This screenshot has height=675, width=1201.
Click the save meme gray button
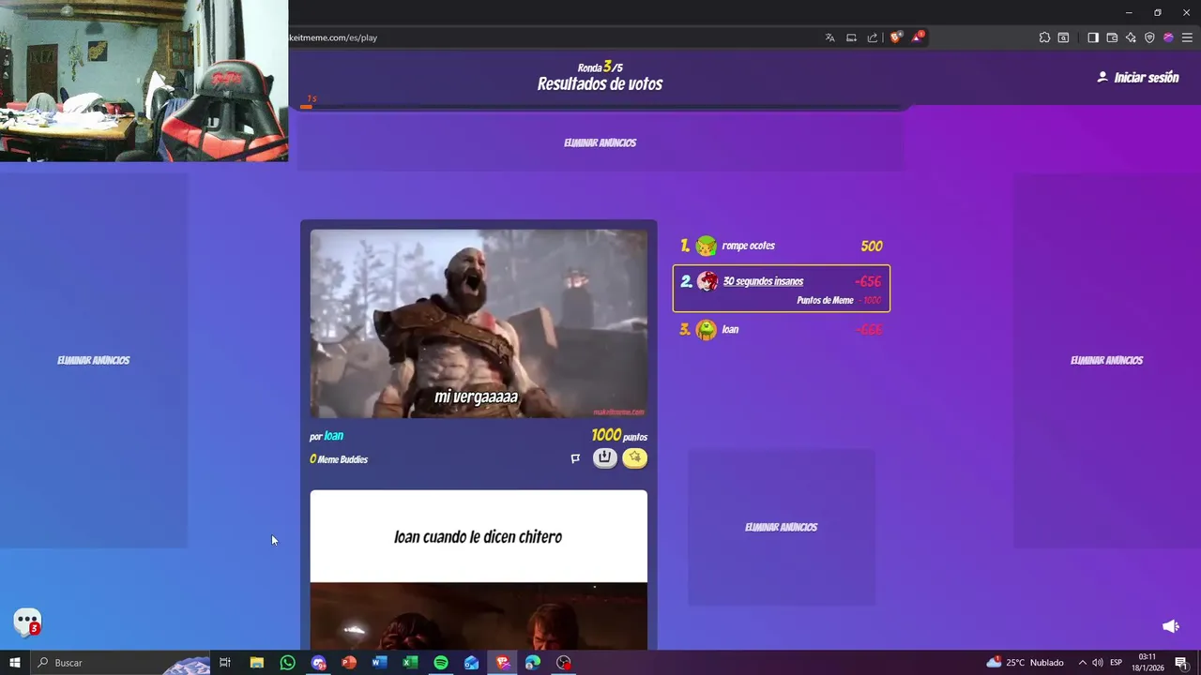click(x=605, y=458)
